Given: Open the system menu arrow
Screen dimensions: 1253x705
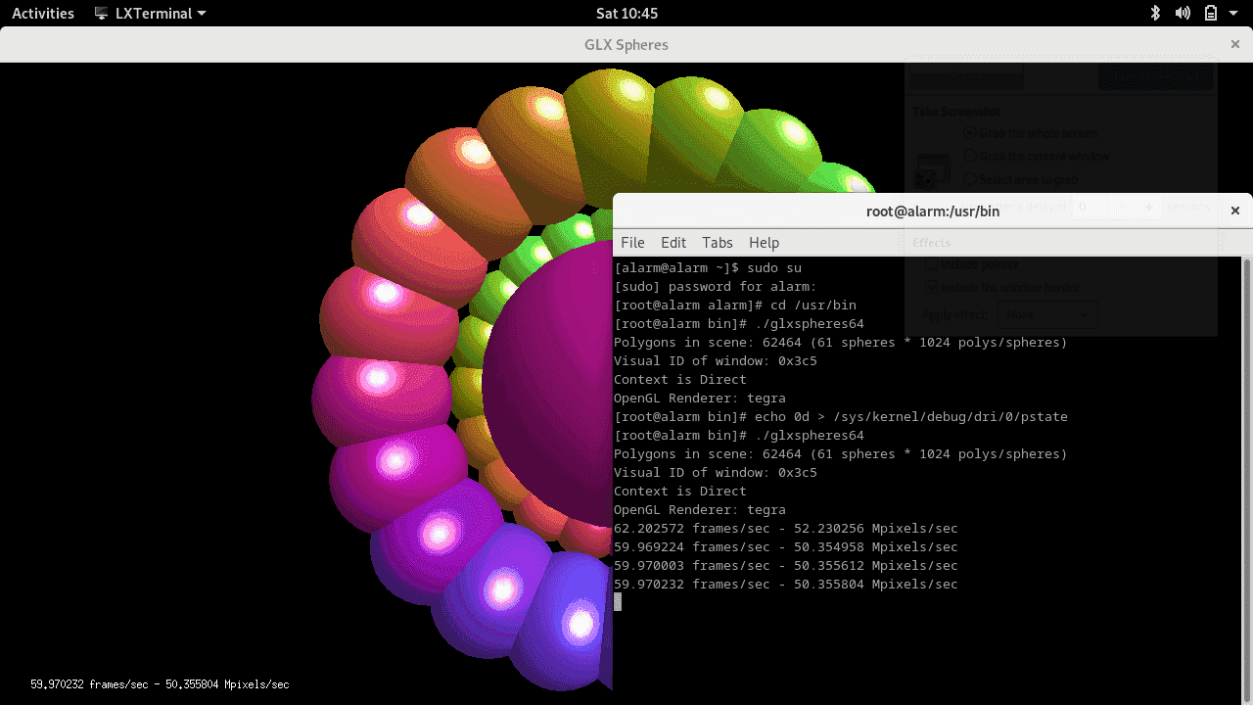Looking at the screenshot, I should tap(1234, 14).
